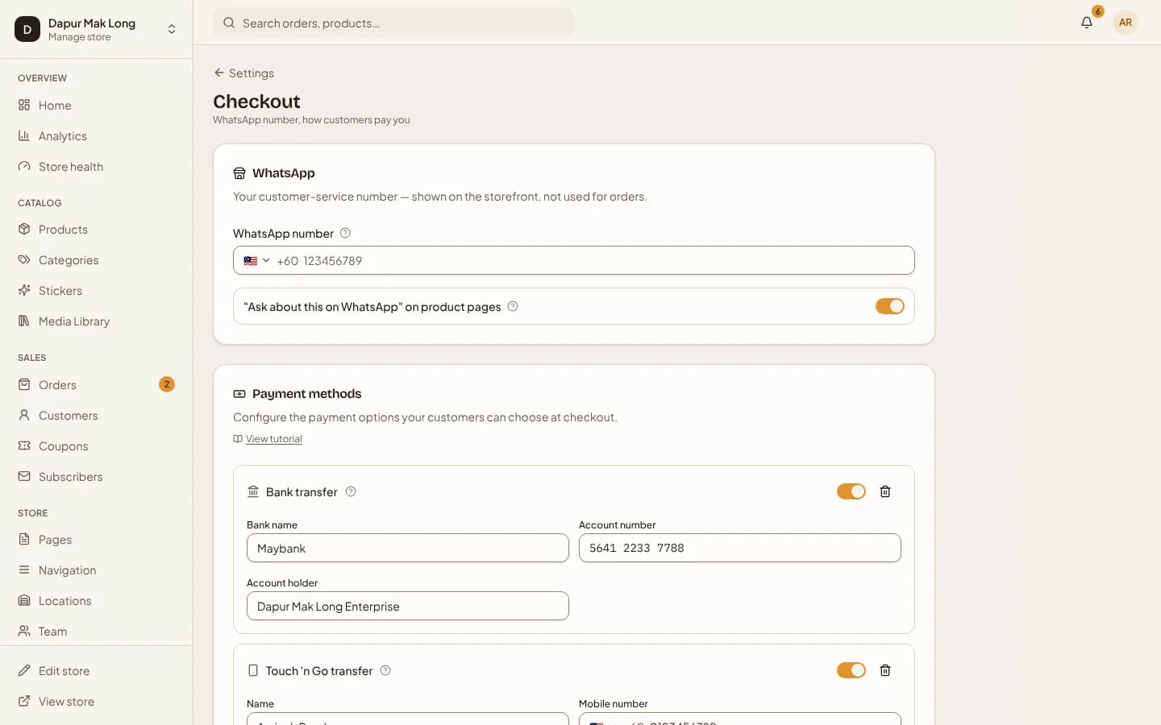This screenshot has width=1161, height=725.
Task: Click the Store health gauge icon
Action: 24,166
